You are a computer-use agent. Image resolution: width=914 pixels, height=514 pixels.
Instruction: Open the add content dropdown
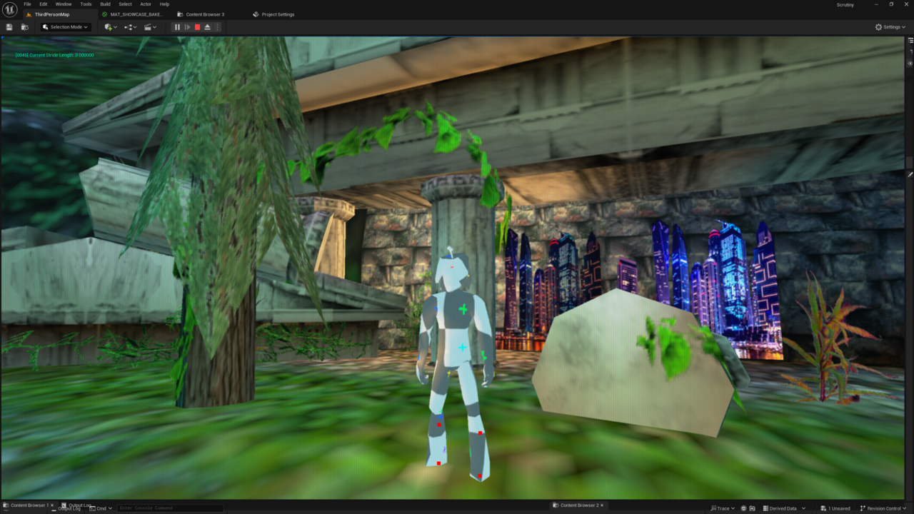pyautogui.click(x=110, y=27)
